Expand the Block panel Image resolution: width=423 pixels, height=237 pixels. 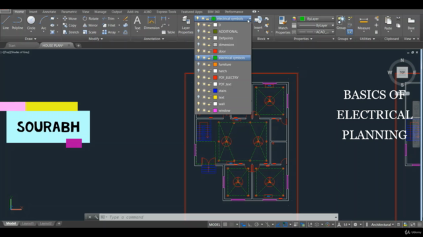point(263,39)
